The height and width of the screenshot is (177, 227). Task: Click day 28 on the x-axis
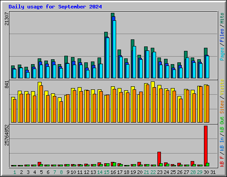click(x=193, y=172)
